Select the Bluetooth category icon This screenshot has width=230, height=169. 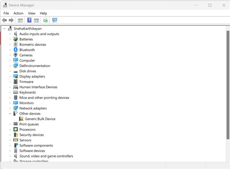(x=16, y=50)
